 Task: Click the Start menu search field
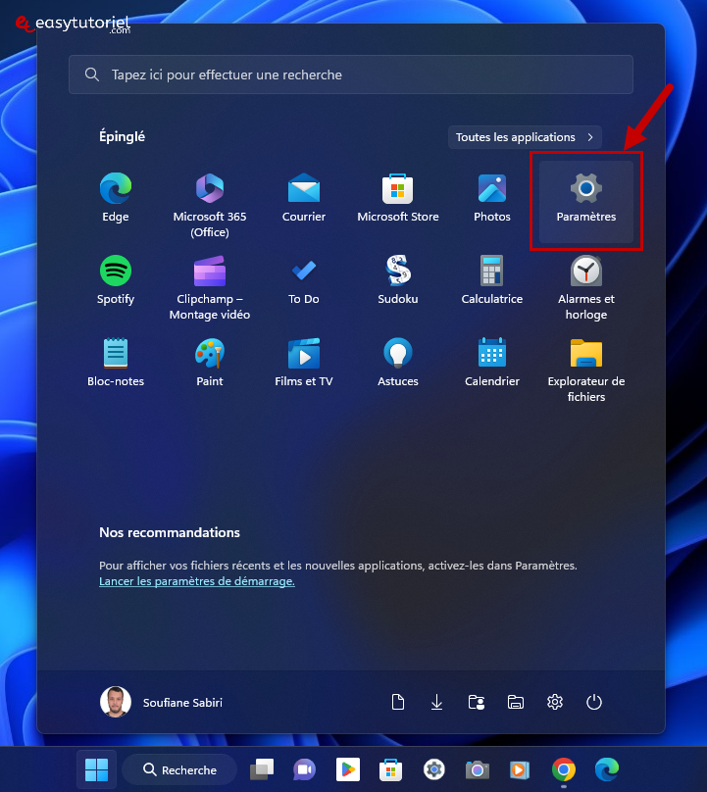pos(351,74)
